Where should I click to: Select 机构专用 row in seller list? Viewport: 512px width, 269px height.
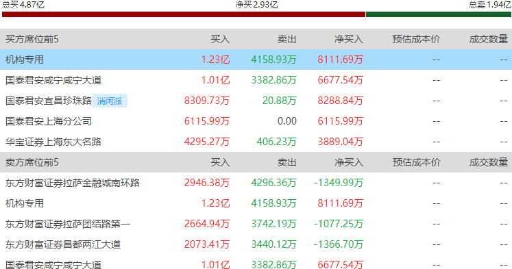tap(256, 203)
